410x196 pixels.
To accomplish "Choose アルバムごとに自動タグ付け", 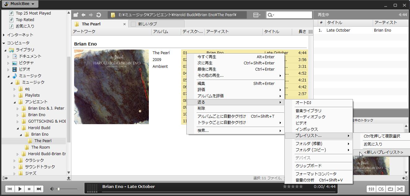I will pyautogui.click(x=236, y=116).
